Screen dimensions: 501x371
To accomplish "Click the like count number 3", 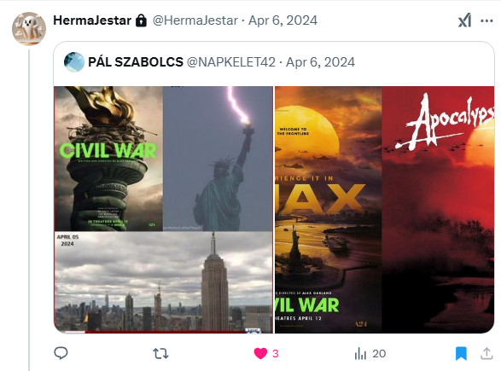I will [276, 353].
